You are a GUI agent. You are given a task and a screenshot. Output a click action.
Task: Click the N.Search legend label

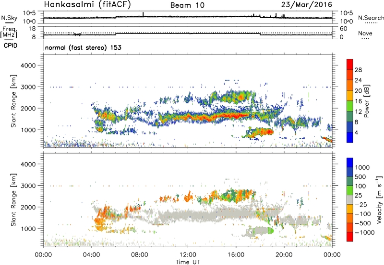click(x=371, y=18)
